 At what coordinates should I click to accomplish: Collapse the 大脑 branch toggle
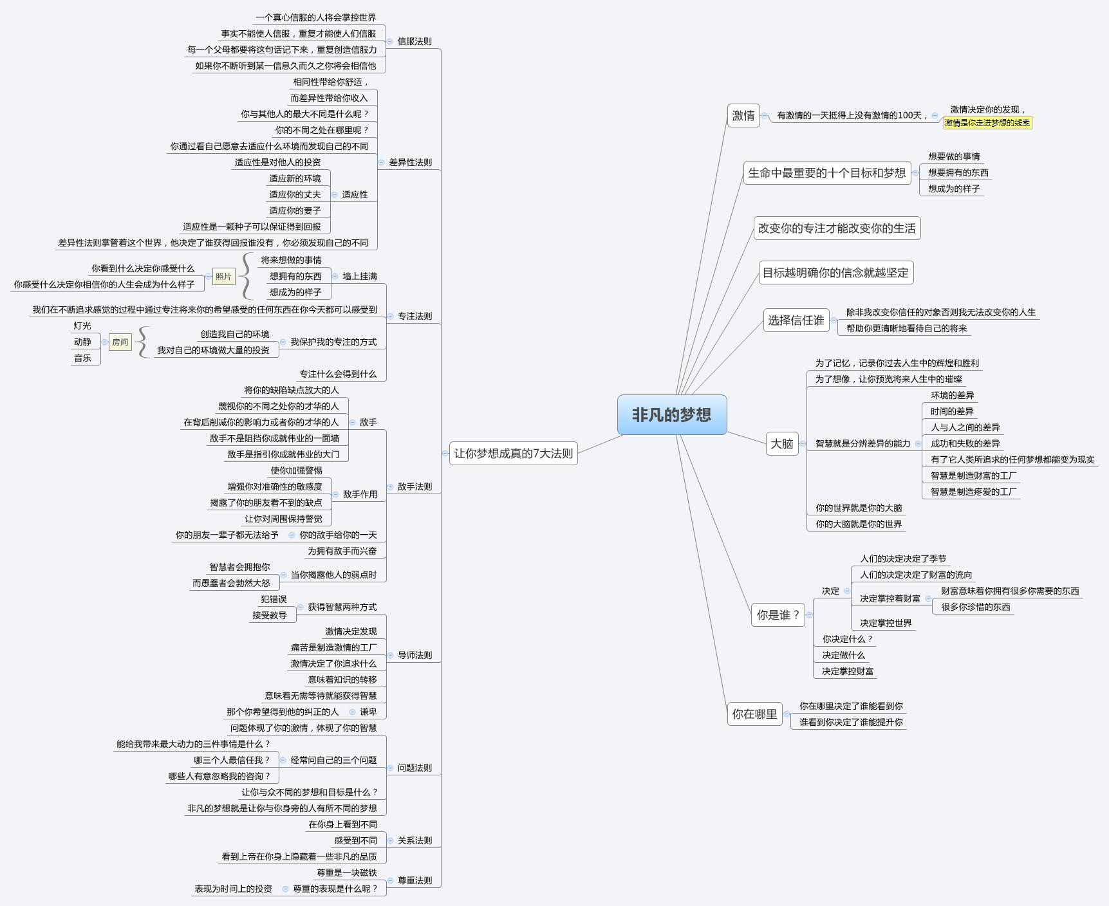803,444
